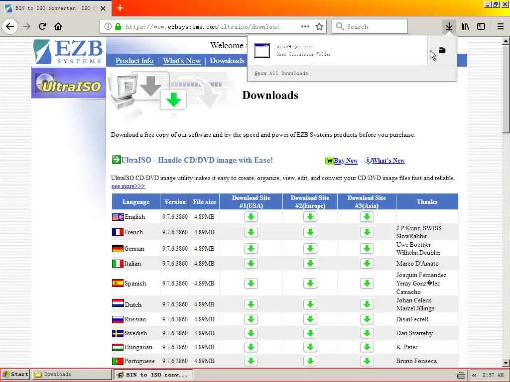Show sidebars with the sidebar icon

481,27
